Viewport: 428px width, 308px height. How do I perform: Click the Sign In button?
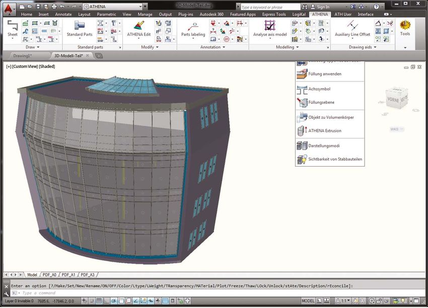pyautogui.click(x=323, y=7)
